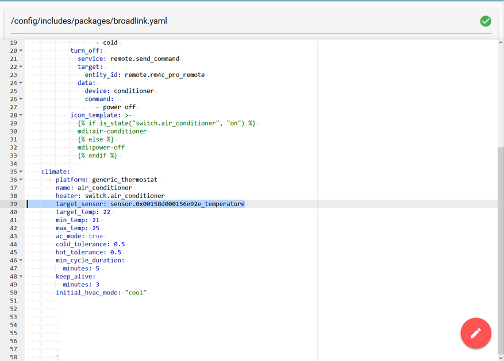
Task: Fold keep_alive block at line 48
Action: point(21,276)
